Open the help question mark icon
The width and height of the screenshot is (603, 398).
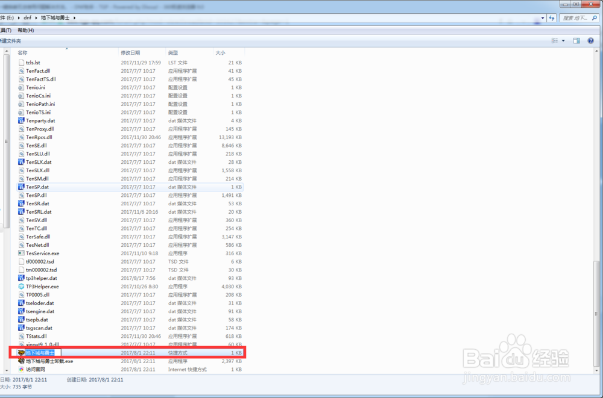pos(591,41)
